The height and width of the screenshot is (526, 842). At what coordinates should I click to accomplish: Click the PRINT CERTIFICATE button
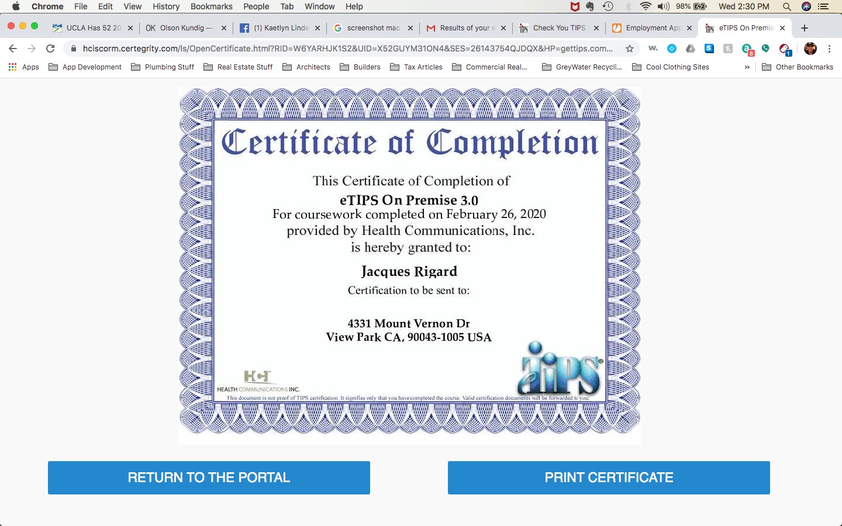click(x=609, y=477)
